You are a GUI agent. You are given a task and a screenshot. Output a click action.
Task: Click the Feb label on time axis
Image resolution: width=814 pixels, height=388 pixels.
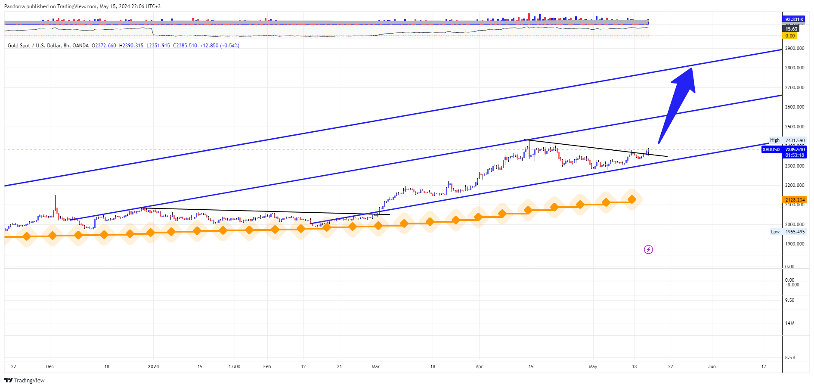(x=267, y=366)
